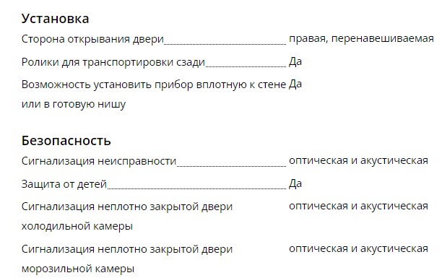Click the морозильной камеры text line

[x=78, y=269]
